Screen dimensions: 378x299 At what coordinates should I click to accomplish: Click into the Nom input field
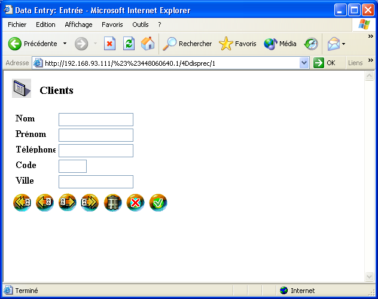coord(96,120)
